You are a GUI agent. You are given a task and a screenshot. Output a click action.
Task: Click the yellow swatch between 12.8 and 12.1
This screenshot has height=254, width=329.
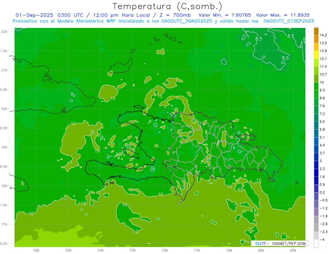click(x=316, y=55)
